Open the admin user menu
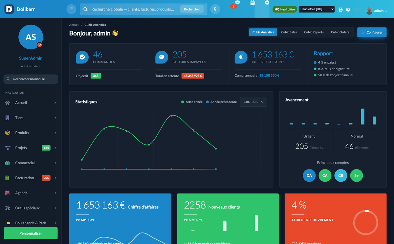 point(377,11)
